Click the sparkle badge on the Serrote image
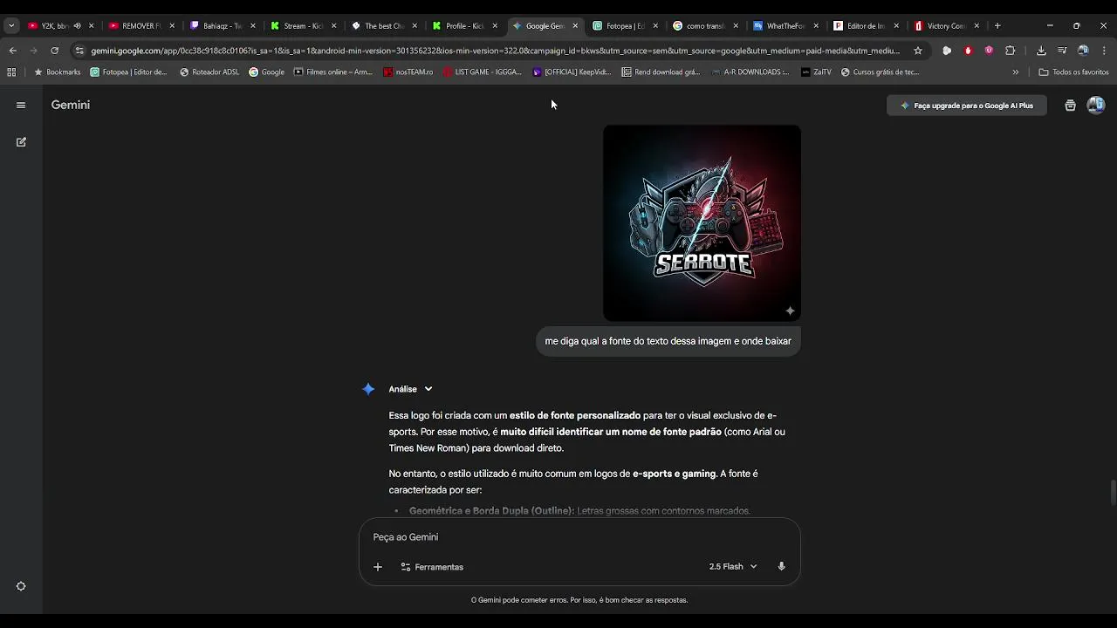 click(x=790, y=311)
